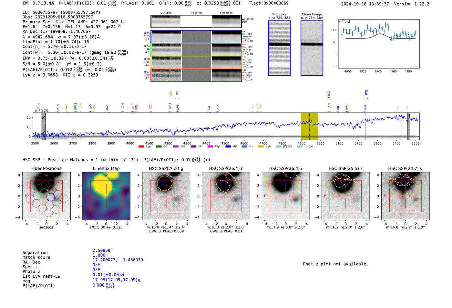Click the hatched gray marker near 3550
The image size is (452, 308).
[x=44, y=126]
